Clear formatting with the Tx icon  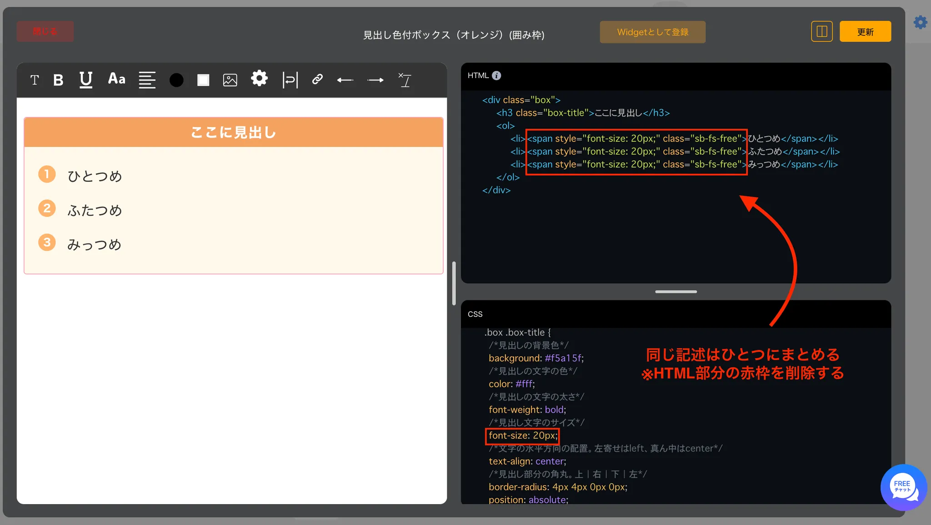coord(405,80)
